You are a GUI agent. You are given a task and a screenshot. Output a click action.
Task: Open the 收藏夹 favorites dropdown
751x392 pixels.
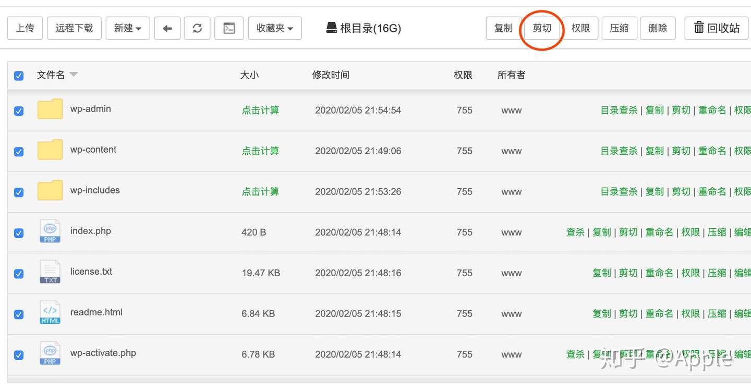point(275,28)
